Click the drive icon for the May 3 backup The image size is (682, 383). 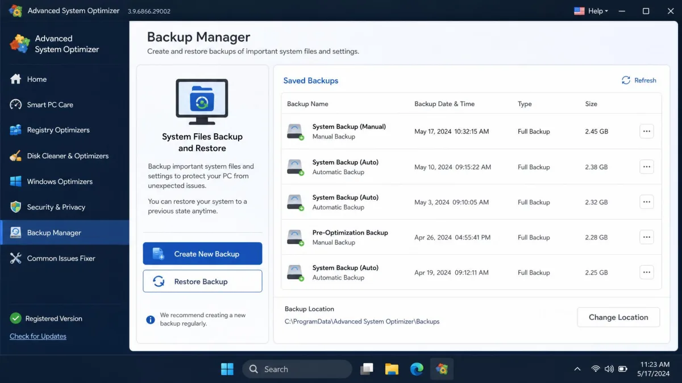coord(295,202)
